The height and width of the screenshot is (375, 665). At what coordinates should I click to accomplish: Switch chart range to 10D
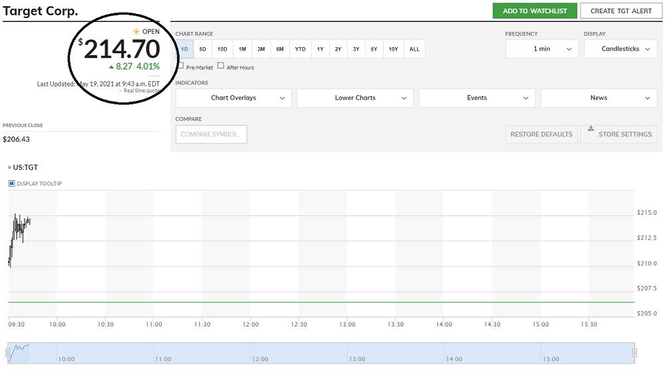(222, 49)
